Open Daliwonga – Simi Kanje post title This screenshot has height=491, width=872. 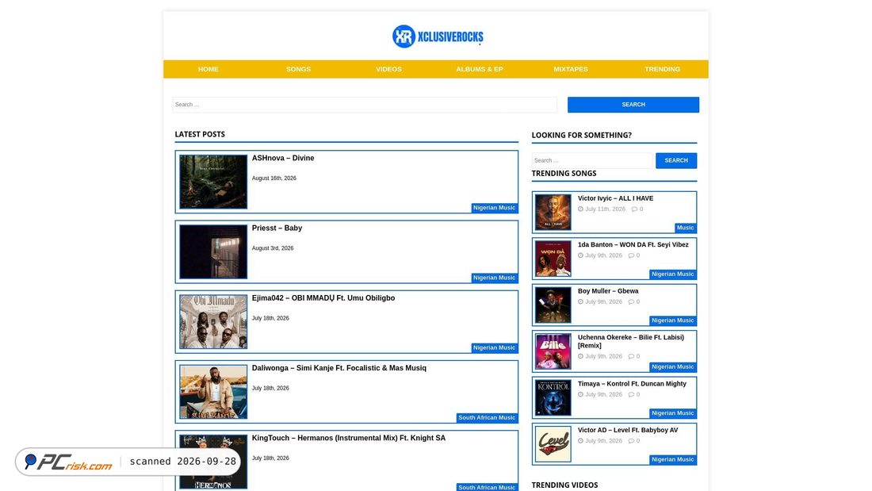coord(338,368)
